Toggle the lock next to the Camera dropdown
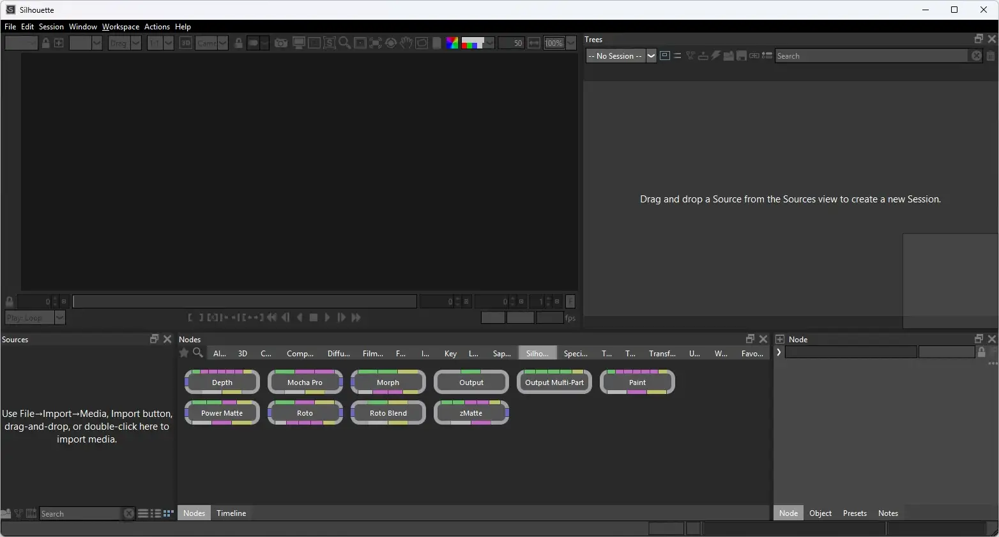The image size is (999, 537). (x=239, y=43)
